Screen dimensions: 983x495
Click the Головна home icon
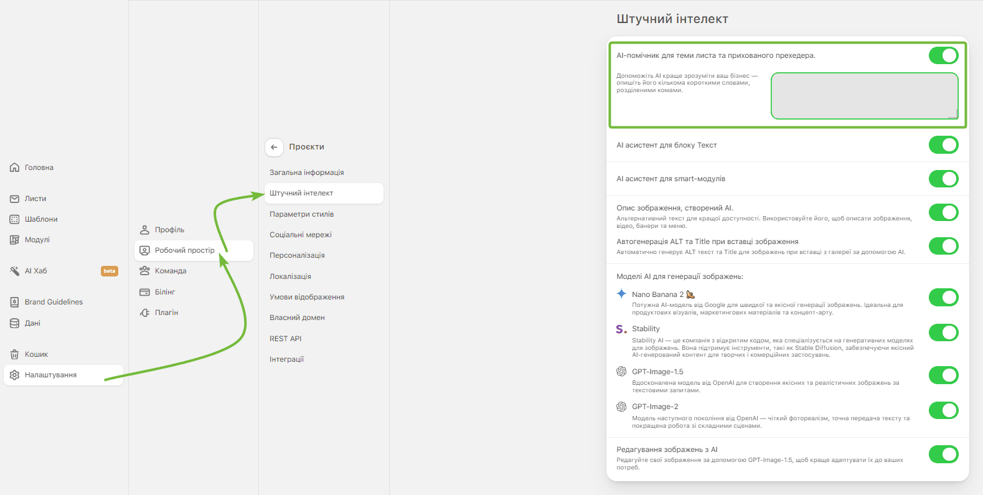(x=15, y=167)
